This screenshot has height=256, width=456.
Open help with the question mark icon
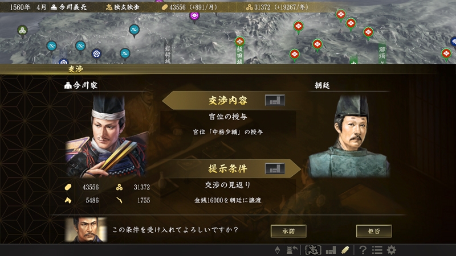(363, 250)
